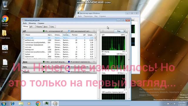Open Windows Explorer from the taskbar

coord(21,104)
